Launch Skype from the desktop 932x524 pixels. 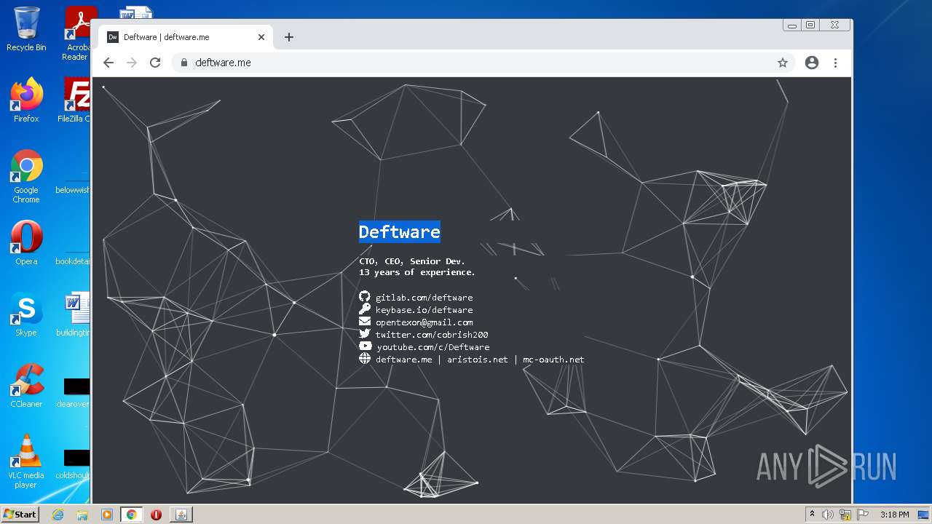click(26, 314)
